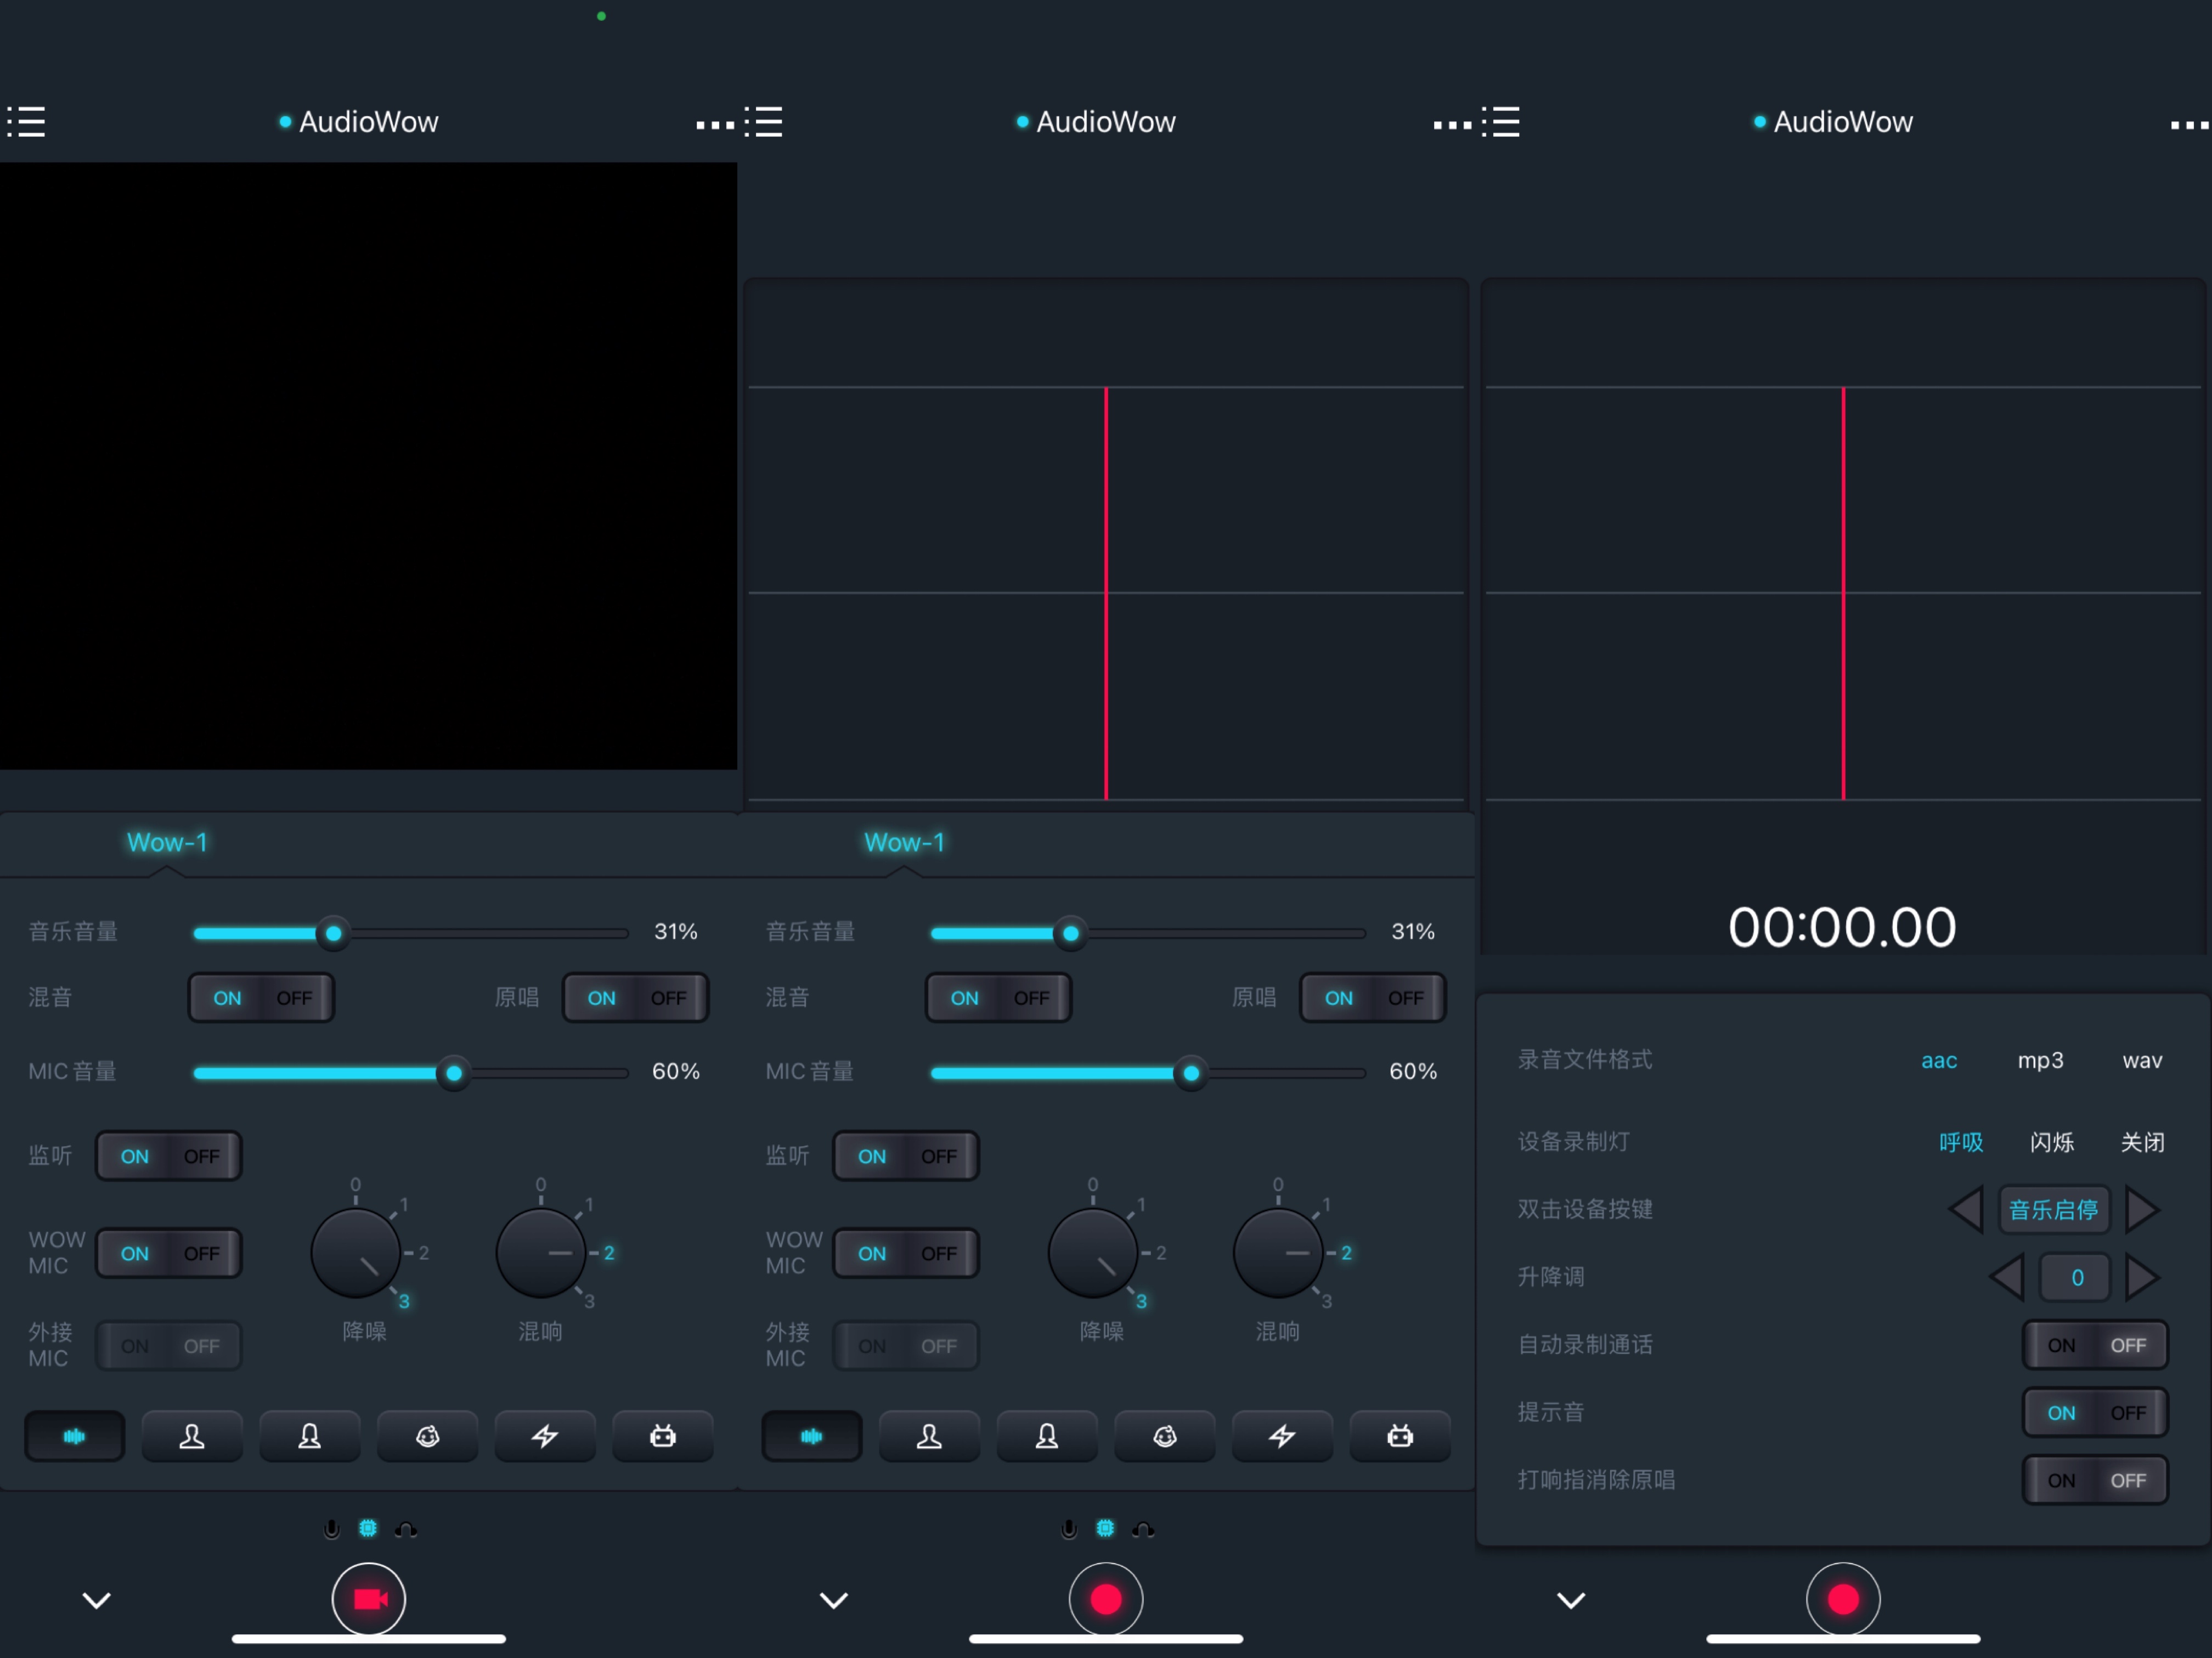2212x1658 pixels.
Task: Tap the headphone icon under middle panel
Action: pyautogui.click(x=1143, y=1529)
